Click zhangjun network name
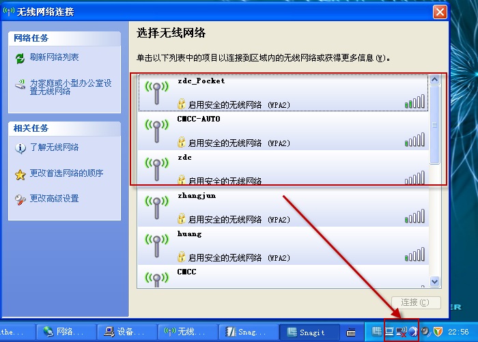 [197, 196]
